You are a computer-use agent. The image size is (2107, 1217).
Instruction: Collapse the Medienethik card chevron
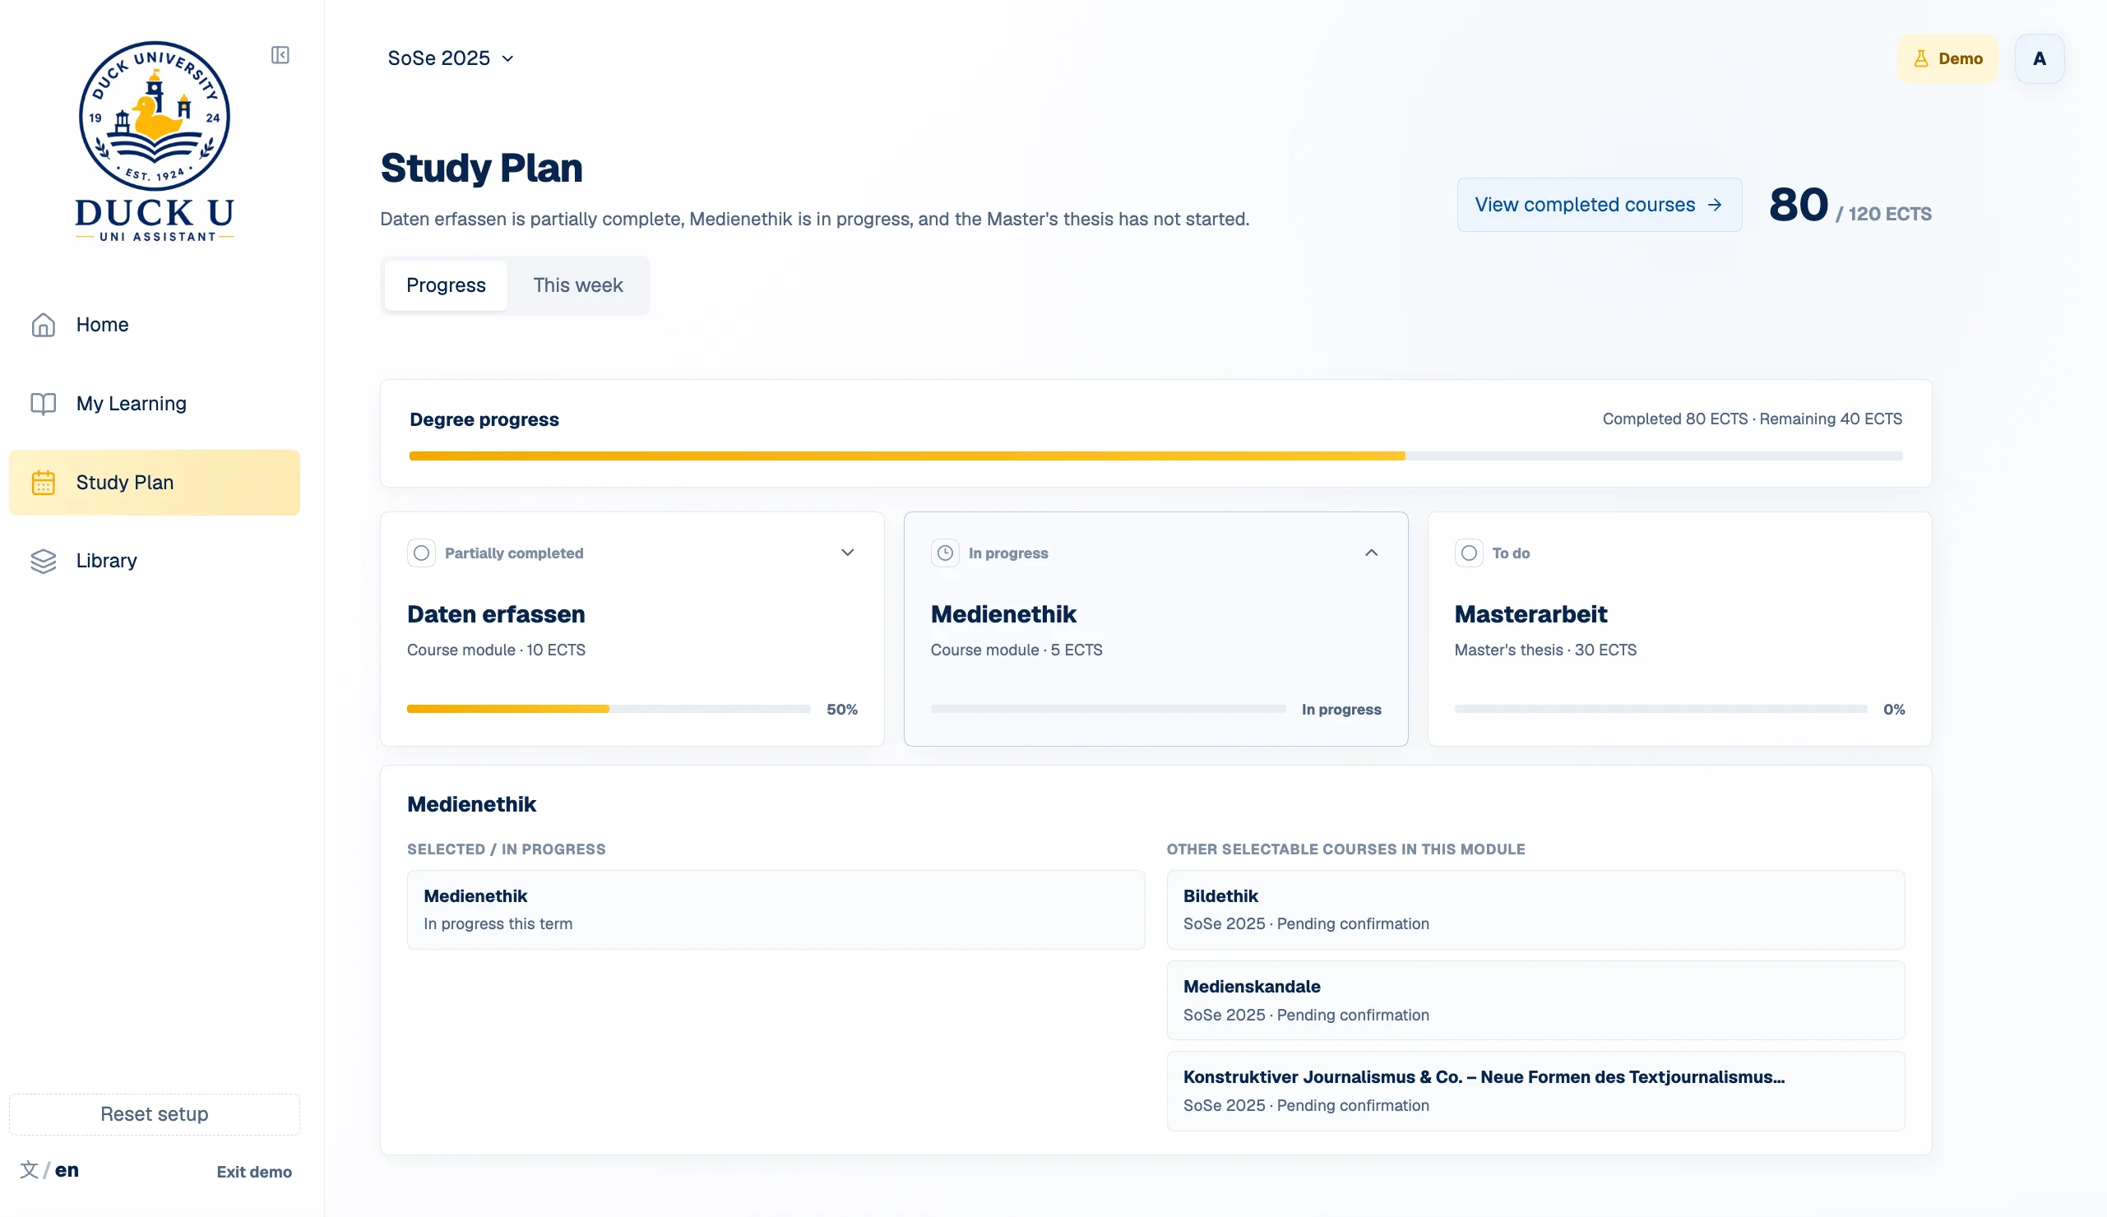coord(1372,553)
